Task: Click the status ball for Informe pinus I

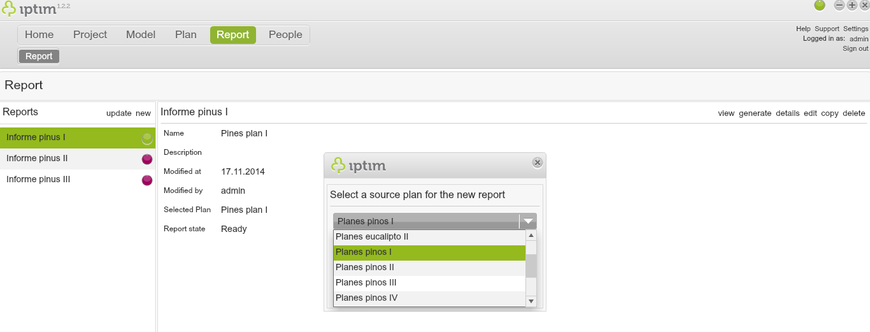Action: (x=147, y=138)
